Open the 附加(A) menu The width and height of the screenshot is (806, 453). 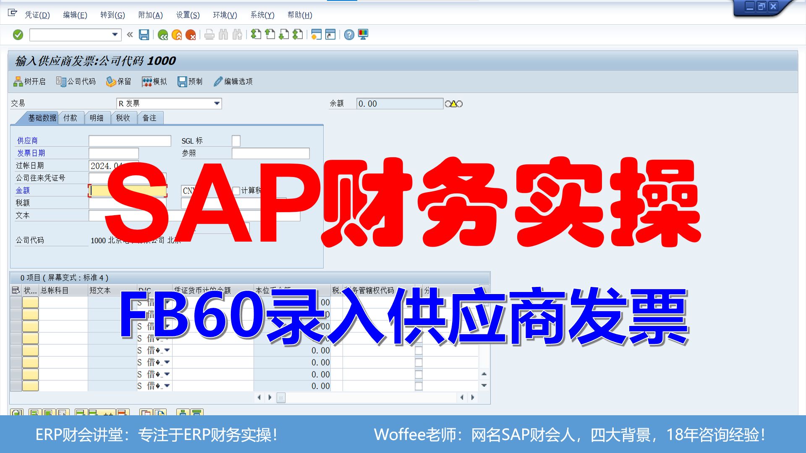[x=150, y=15]
